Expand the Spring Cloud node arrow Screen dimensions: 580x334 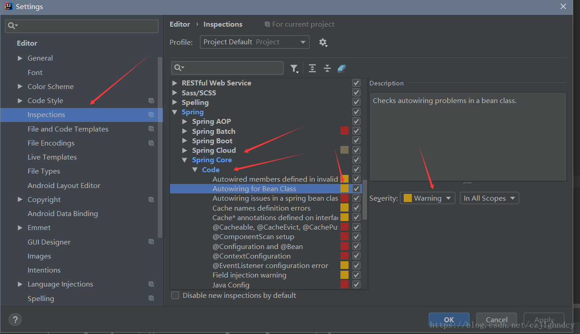coord(184,151)
